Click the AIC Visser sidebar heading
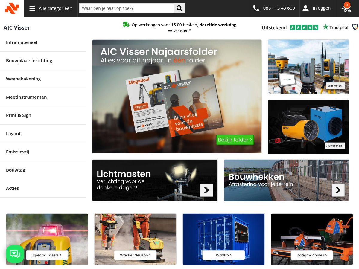This screenshot has height=269, width=359. point(17,28)
